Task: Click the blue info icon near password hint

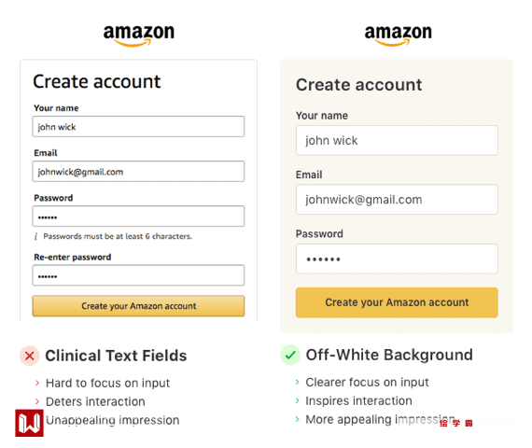Action: pos(35,236)
